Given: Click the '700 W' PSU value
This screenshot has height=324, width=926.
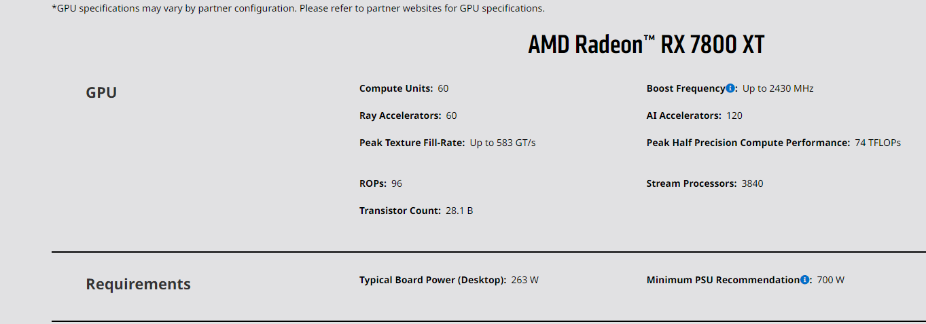Looking at the screenshot, I should (x=831, y=280).
